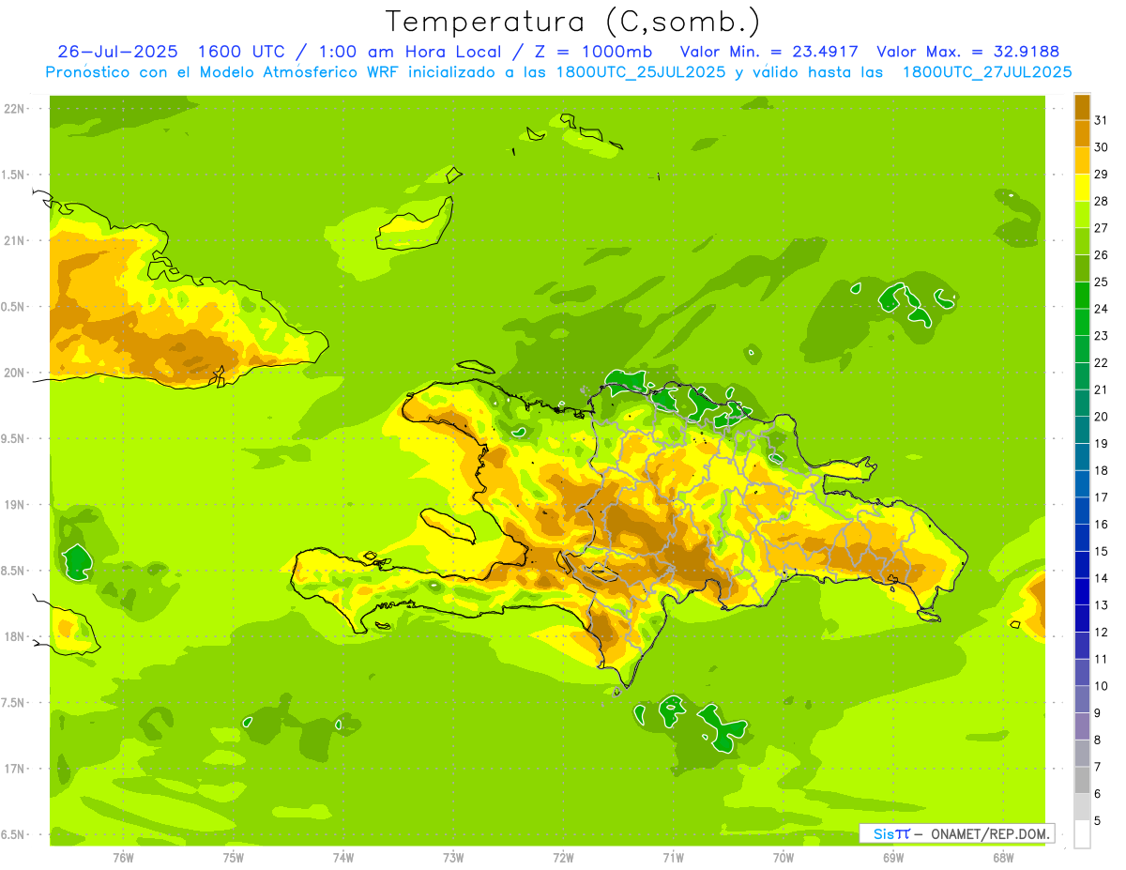
Task: Click the 'Sisπ' logo text
Action: coord(891,833)
